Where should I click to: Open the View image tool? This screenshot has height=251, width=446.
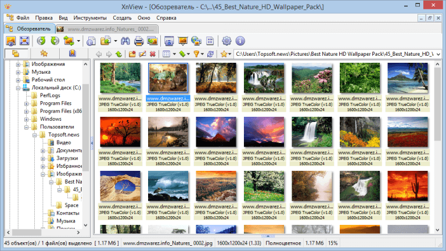pyautogui.click(x=11, y=41)
